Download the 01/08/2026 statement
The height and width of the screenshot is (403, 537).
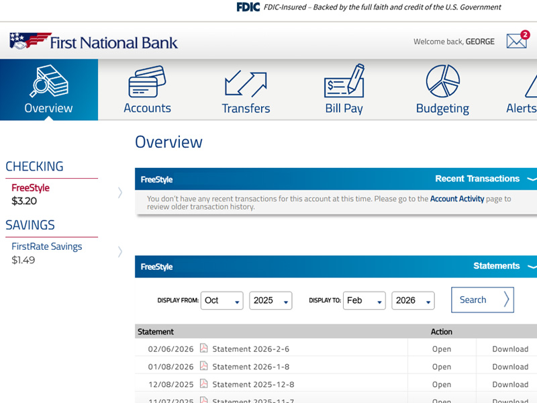click(510, 367)
